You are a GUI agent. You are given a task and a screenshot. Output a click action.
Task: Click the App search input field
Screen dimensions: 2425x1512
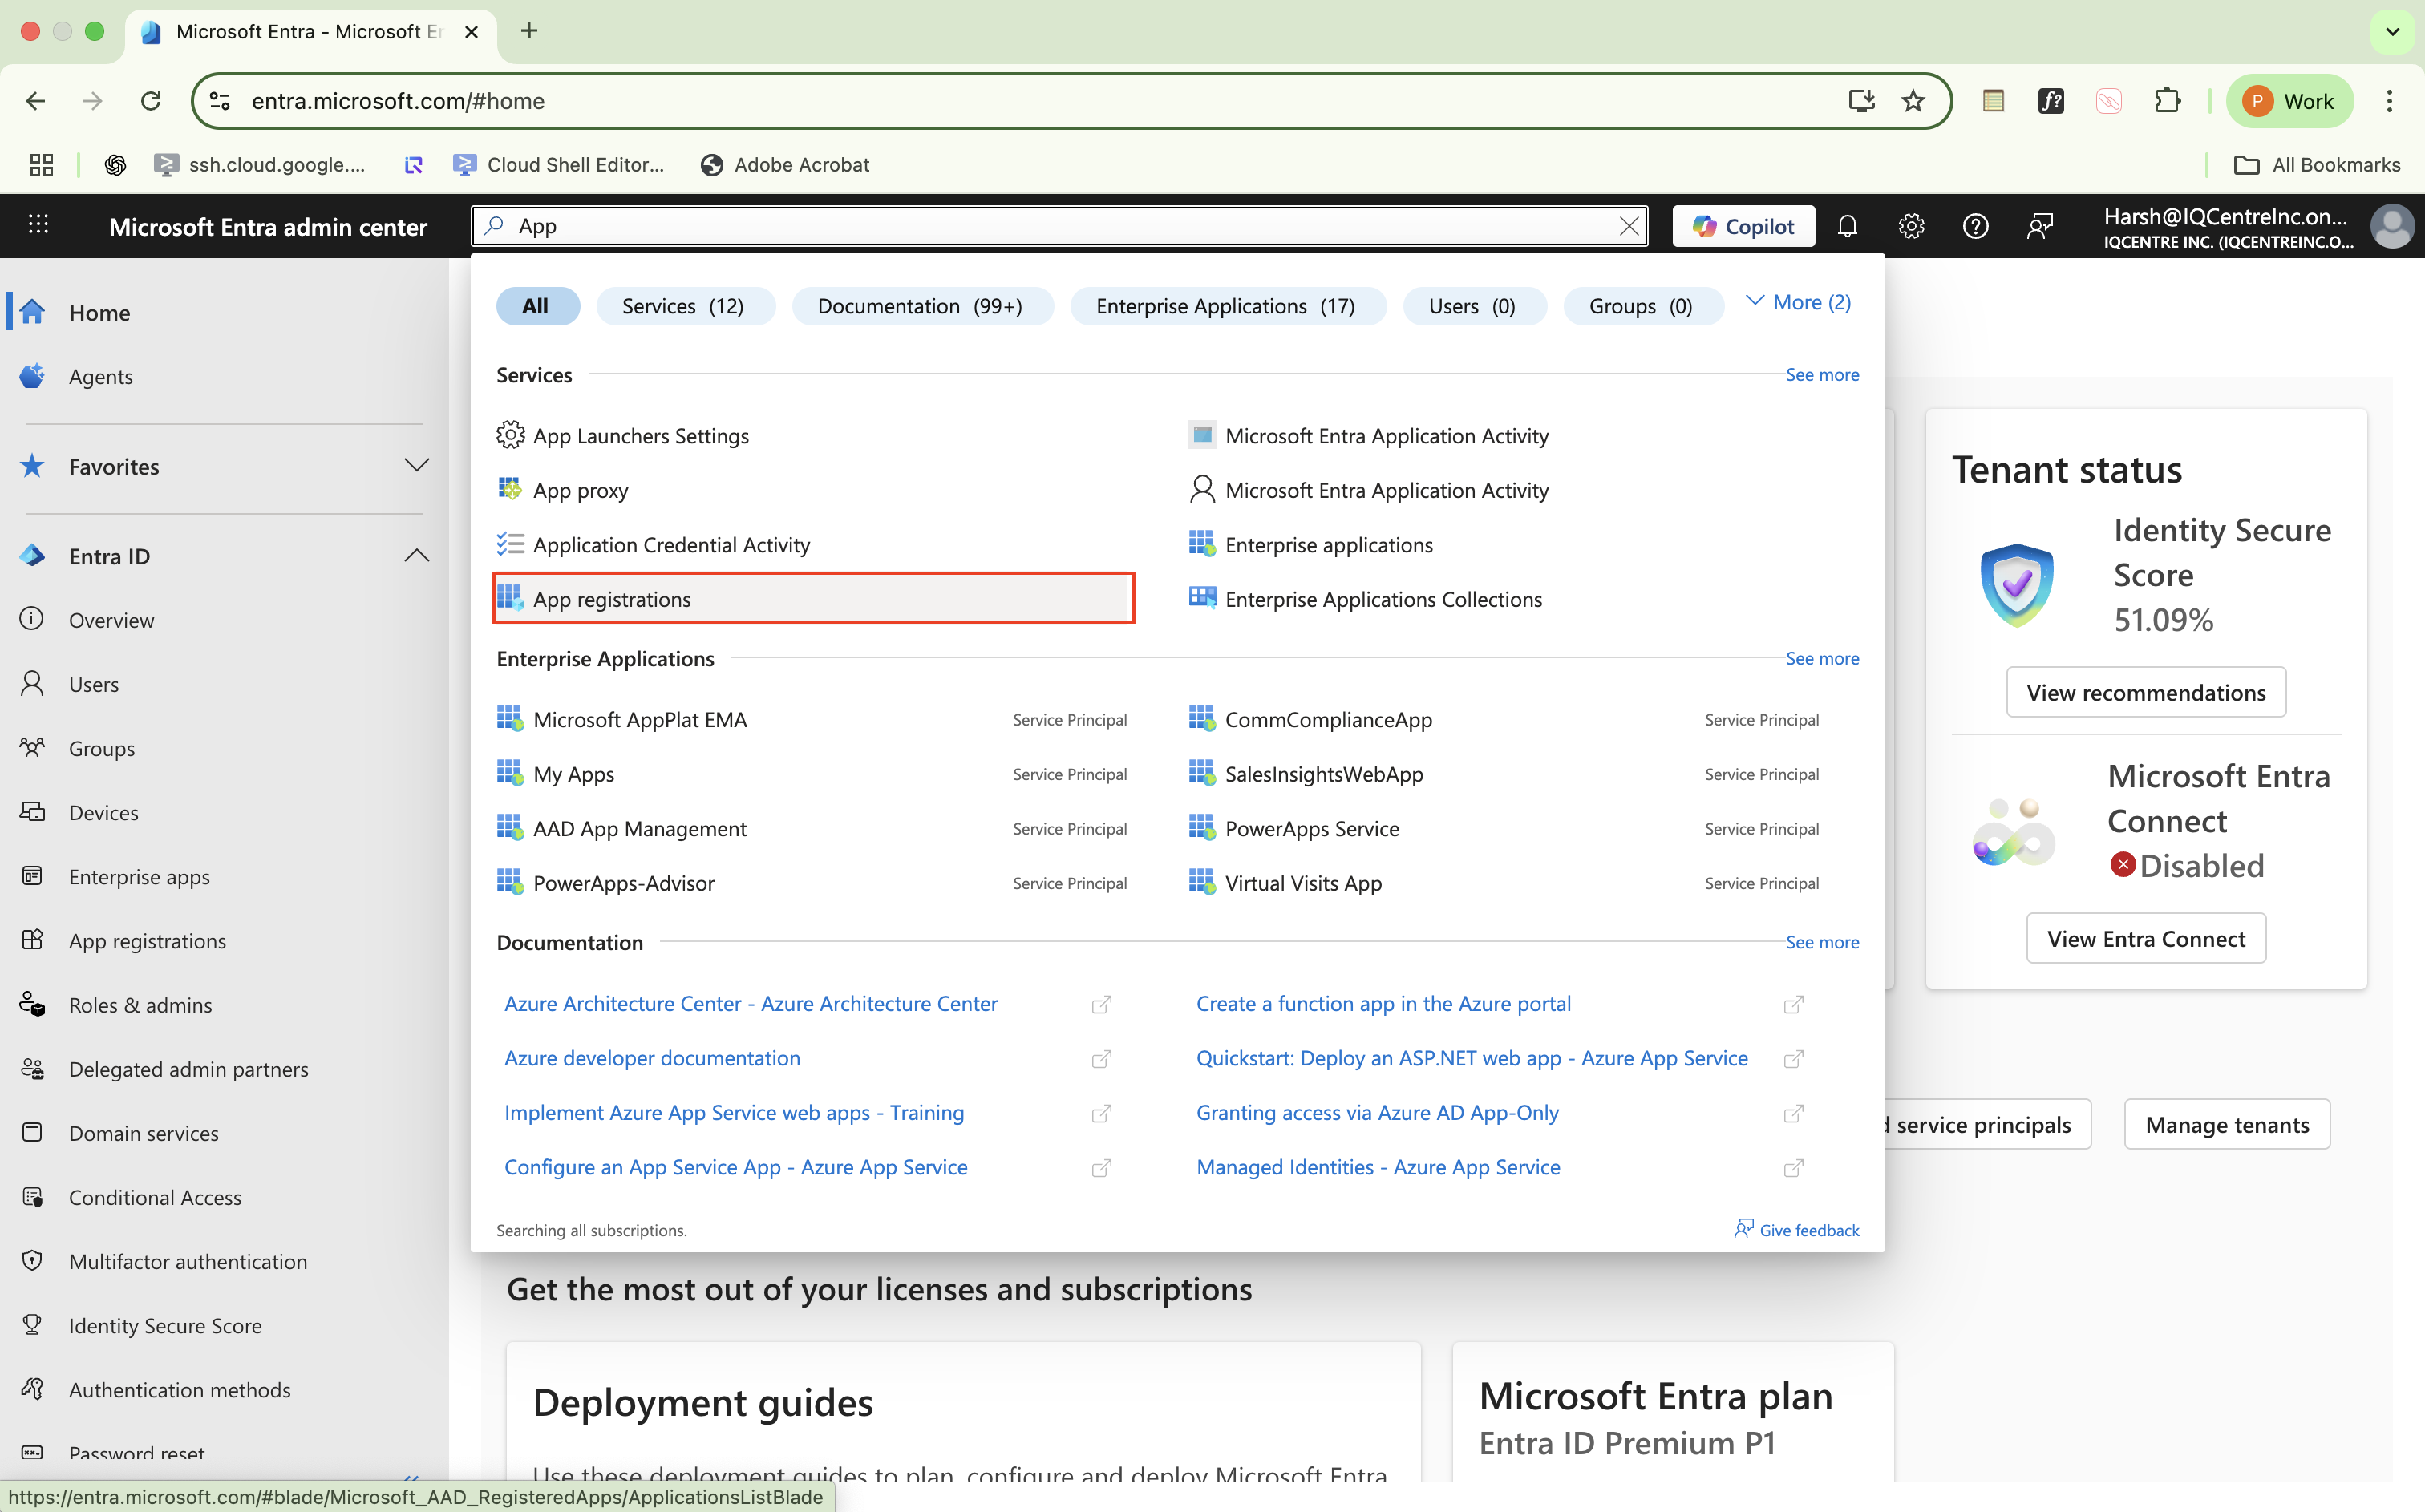tap(1060, 226)
